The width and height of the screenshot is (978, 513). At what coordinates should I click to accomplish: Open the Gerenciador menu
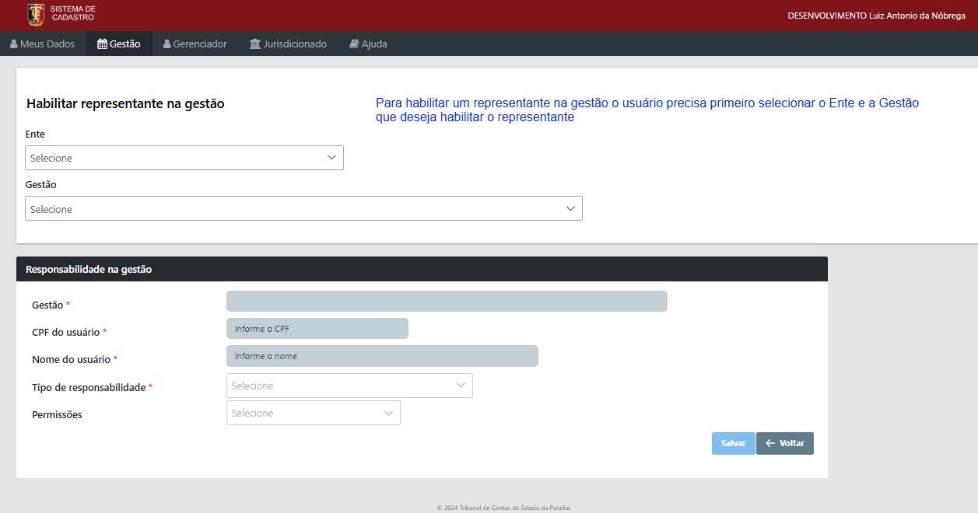195,44
